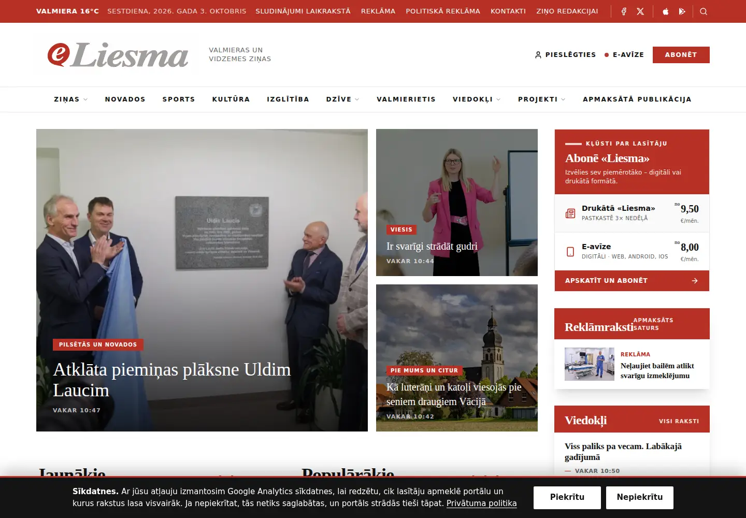746x518 pixels.
Task: Open Apmaksātā publikācija menu item
Action: click(637, 99)
